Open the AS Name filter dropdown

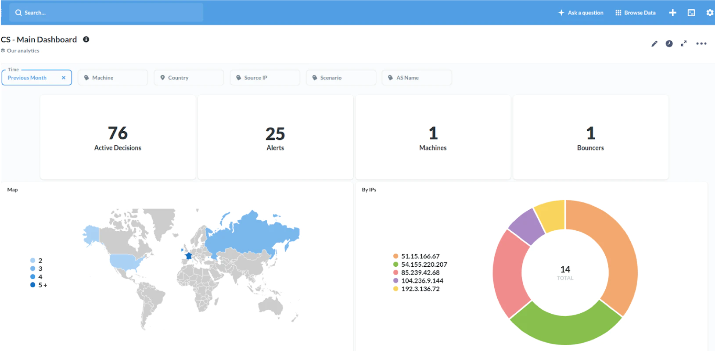click(417, 78)
